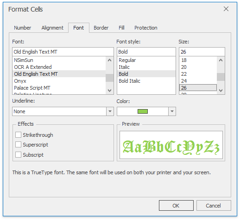Close the Format Cells dialog

226,9
